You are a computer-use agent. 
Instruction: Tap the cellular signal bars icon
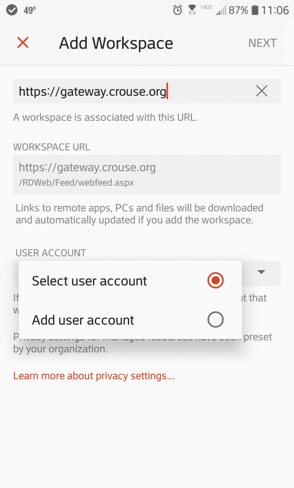point(220,11)
